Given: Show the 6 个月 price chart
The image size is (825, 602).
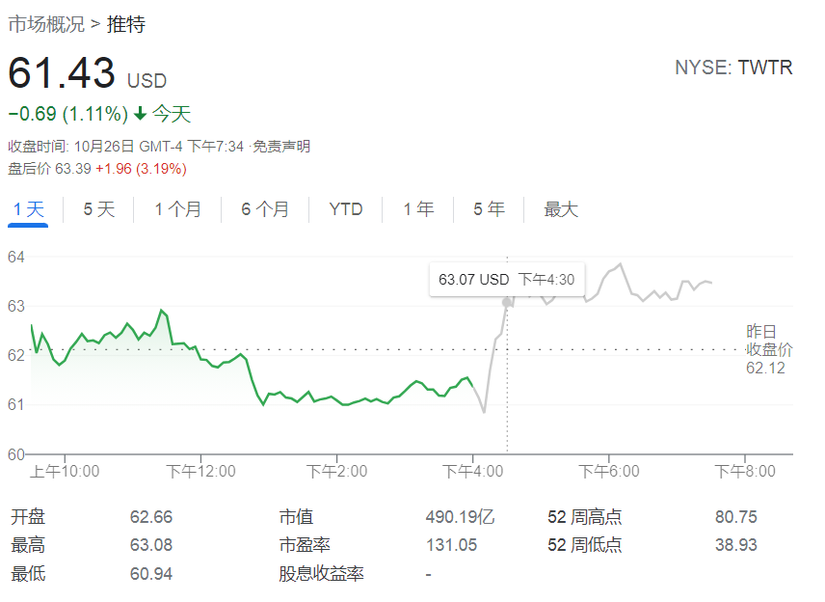Looking at the screenshot, I should point(265,209).
